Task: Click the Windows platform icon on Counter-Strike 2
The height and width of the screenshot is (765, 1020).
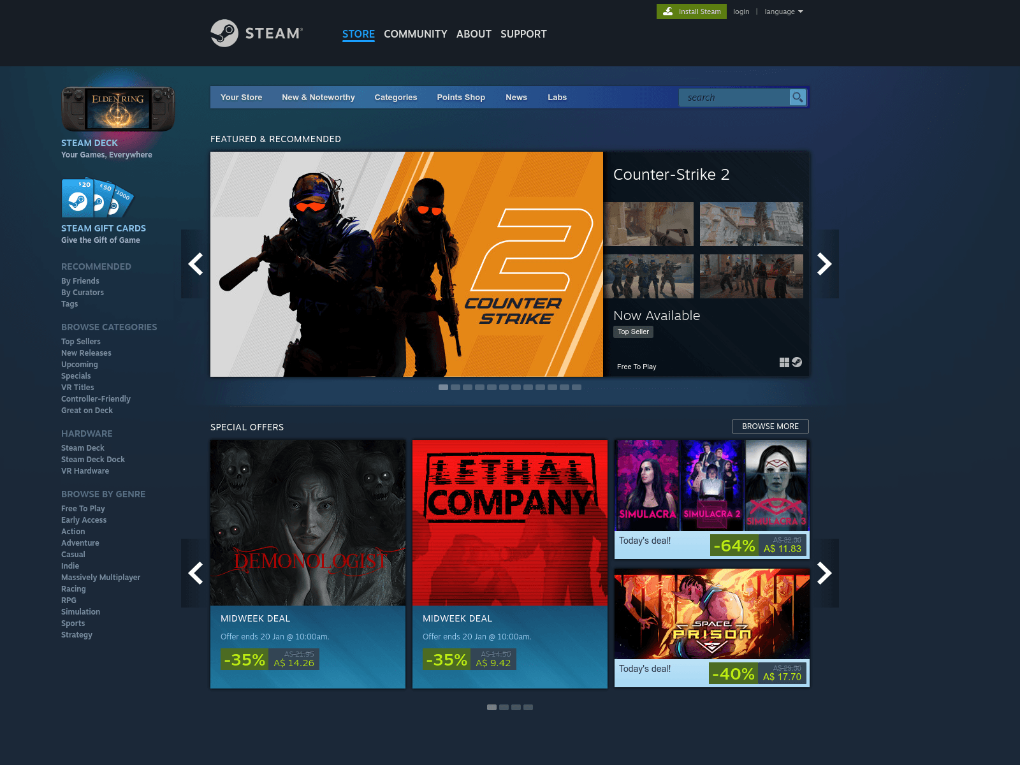Action: pyautogui.click(x=784, y=362)
